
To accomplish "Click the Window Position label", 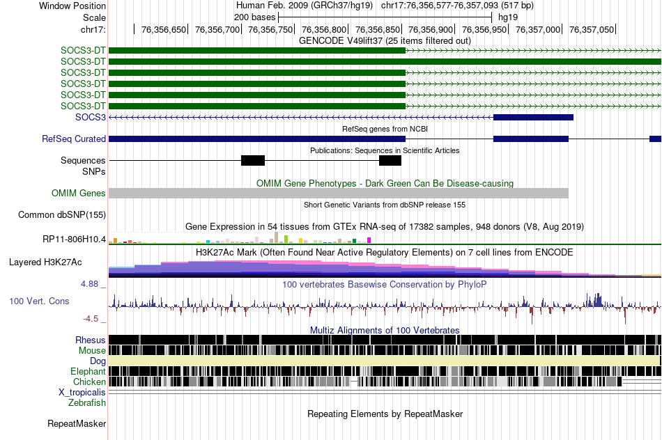I will coord(72,6).
